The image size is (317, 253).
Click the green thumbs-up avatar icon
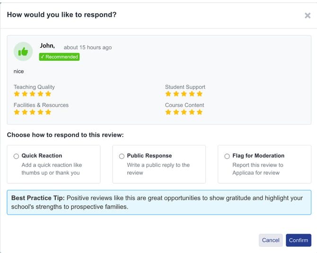[23, 52]
